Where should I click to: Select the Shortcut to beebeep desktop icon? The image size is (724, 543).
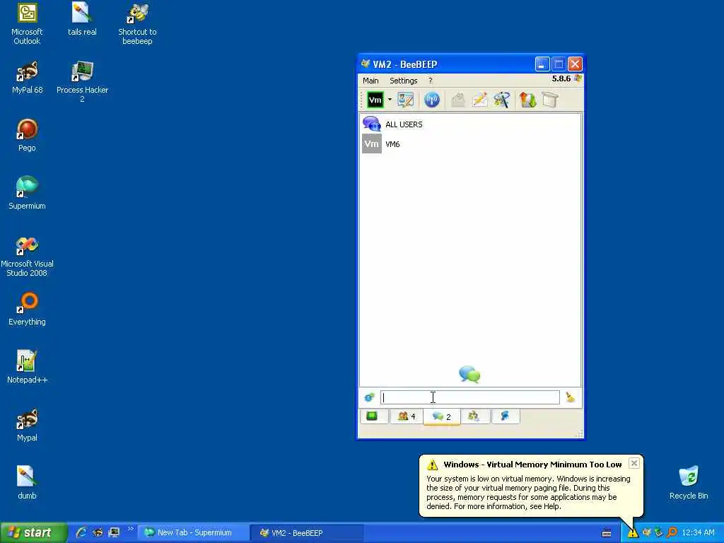[137, 23]
